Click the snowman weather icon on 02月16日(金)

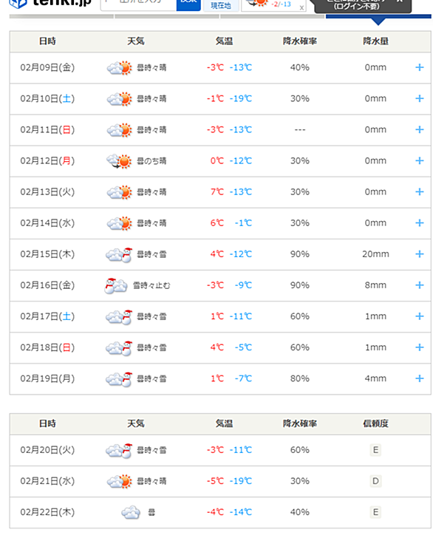click(x=116, y=285)
